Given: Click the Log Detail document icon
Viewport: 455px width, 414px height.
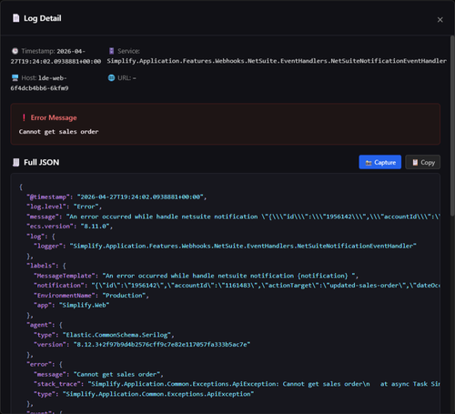Looking at the screenshot, I should [15, 18].
